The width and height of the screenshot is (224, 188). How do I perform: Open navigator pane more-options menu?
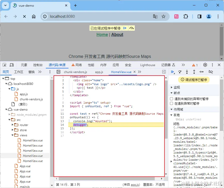click(50, 72)
